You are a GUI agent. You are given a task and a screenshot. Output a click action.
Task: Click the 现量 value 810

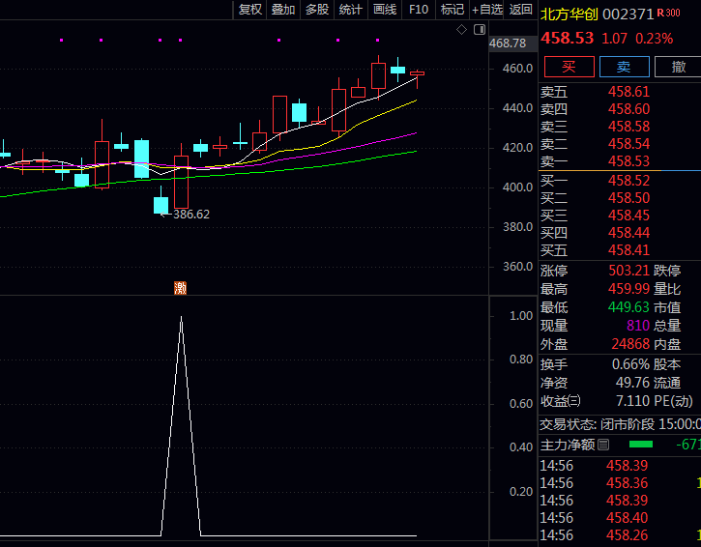[638, 326]
